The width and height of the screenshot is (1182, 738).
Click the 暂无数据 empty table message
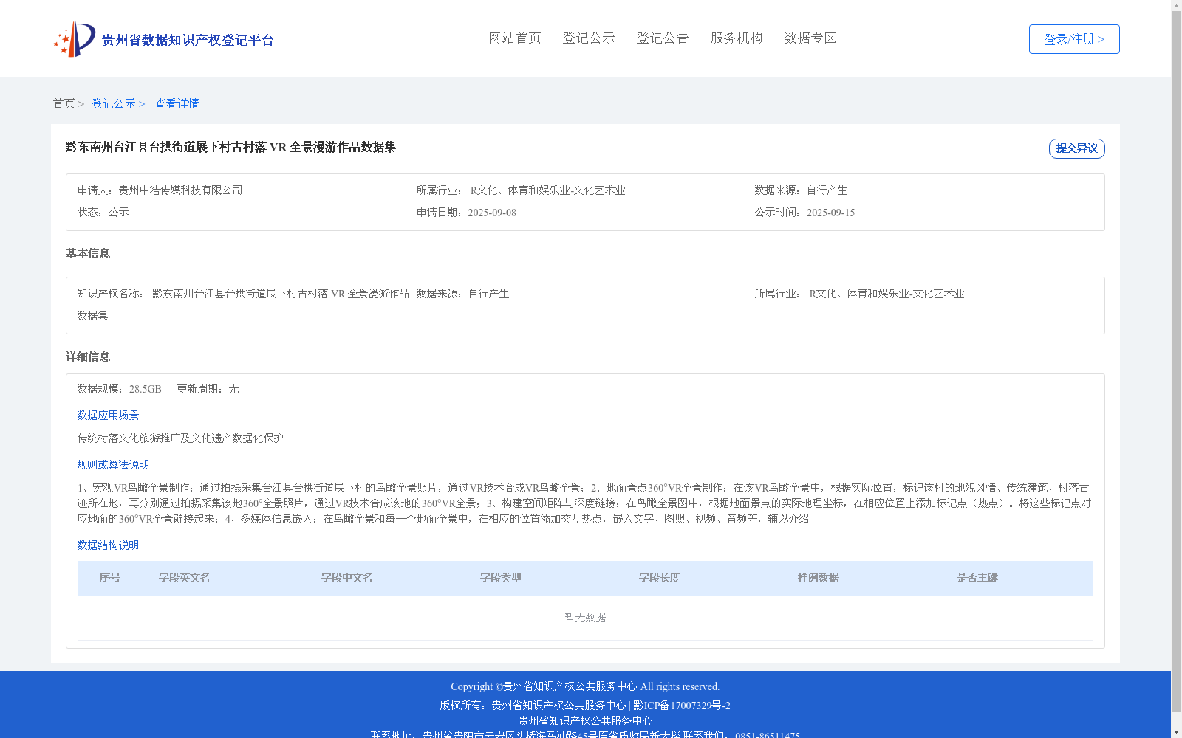click(x=585, y=618)
